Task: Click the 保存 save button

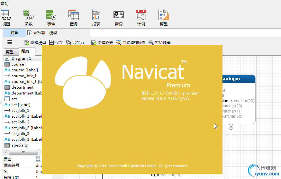Action: (x=56, y=42)
